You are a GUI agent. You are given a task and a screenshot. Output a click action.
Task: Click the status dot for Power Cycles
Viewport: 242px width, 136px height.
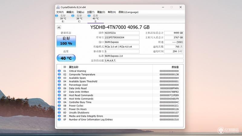tap(59, 106)
